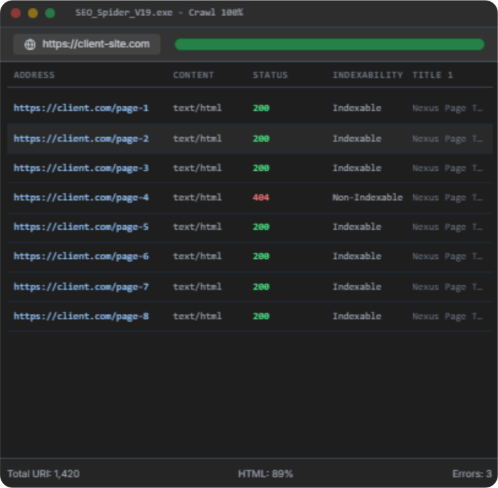Click the Errors: 3 status indicator
Screen dimensions: 498x488
coord(471,474)
